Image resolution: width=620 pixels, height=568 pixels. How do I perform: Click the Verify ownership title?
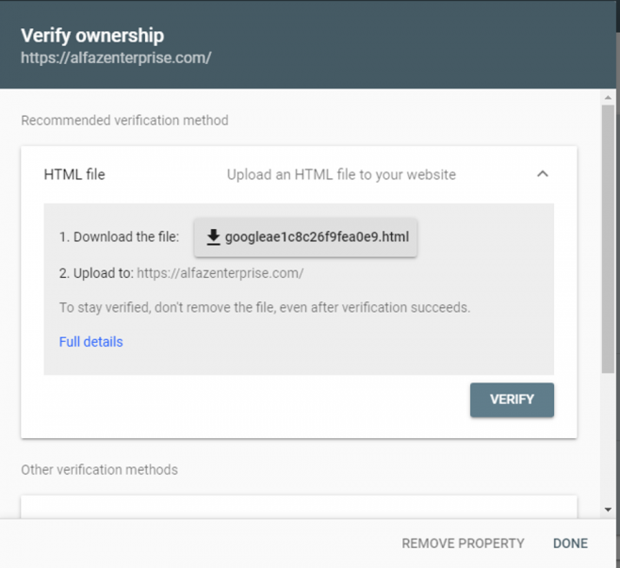pyautogui.click(x=92, y=35)
